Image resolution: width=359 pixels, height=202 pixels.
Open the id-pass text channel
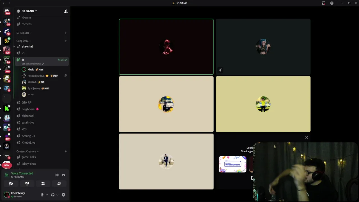(42, 17)
